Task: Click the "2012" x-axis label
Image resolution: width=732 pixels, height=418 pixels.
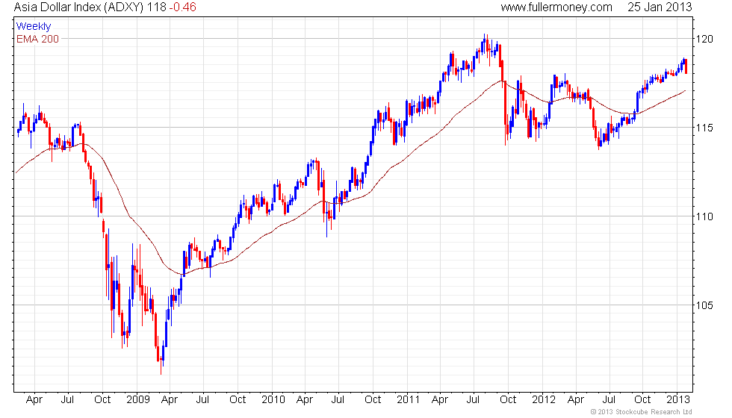Action: click(x=544, y=400)
